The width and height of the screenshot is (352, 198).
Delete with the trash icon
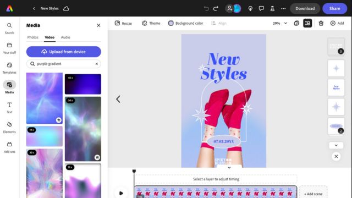[x=321, y=23]
